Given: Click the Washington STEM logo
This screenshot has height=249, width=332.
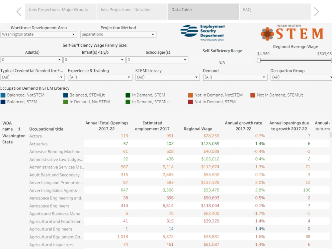Looking at the screenshot, I should pyautogui.click(x=292, y=32).
